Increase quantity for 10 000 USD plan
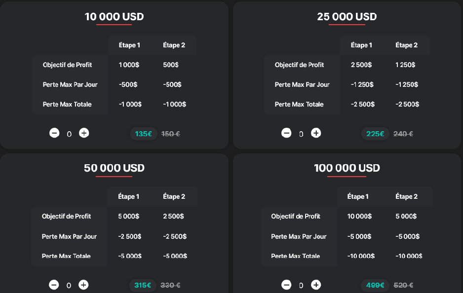 click(84, 133)
